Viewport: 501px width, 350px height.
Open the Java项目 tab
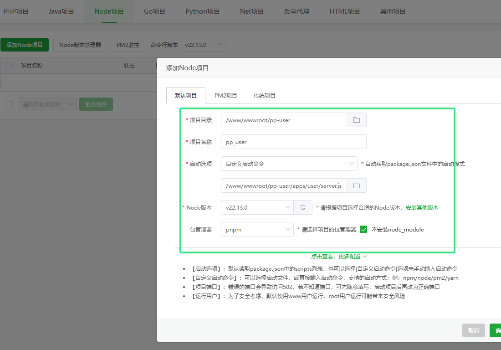(x=61, y=11)
